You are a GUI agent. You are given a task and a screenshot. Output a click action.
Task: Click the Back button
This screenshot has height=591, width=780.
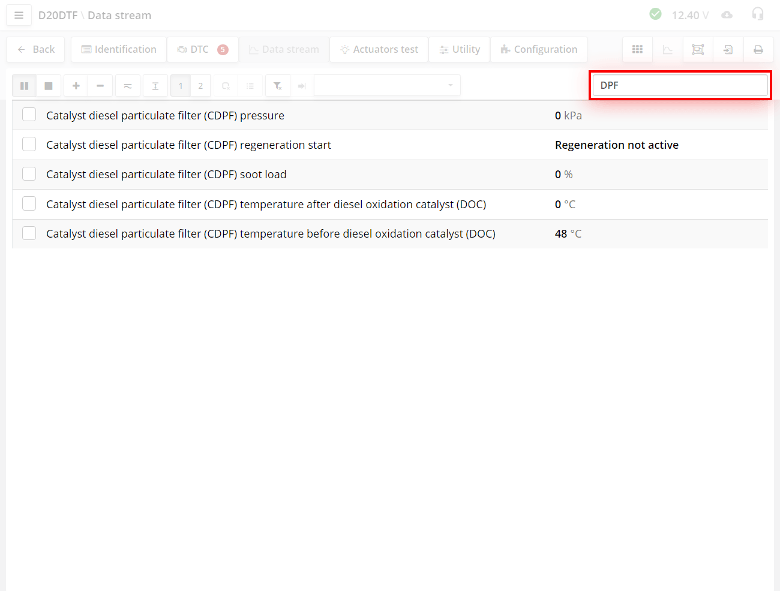[36, 49]
